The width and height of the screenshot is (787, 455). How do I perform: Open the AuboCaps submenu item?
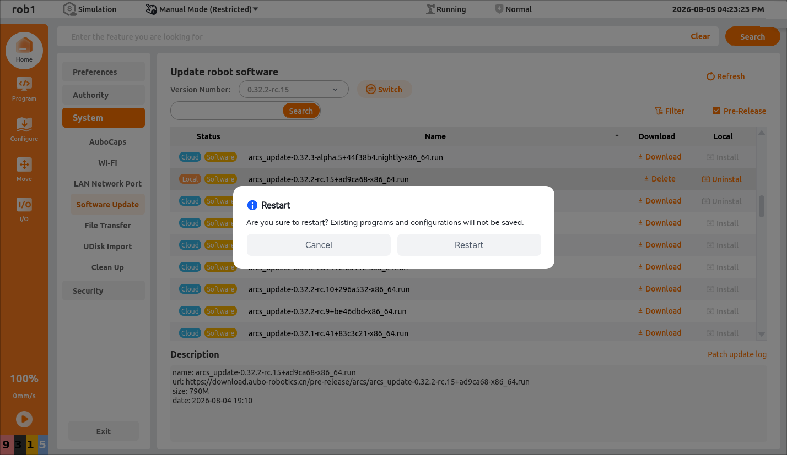pos(107,142)
